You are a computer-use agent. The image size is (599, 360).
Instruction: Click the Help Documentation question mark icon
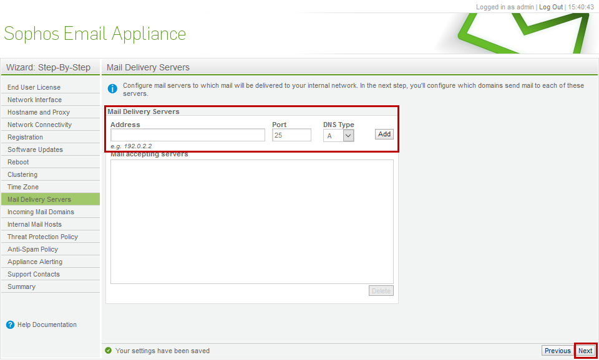pyautogui.click(x=11, y=325)
